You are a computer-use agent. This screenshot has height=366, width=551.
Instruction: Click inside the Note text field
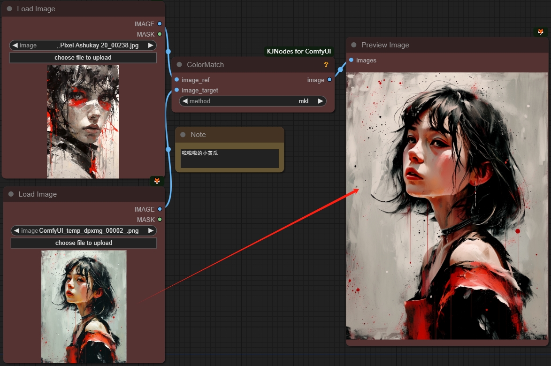[230, 158]
